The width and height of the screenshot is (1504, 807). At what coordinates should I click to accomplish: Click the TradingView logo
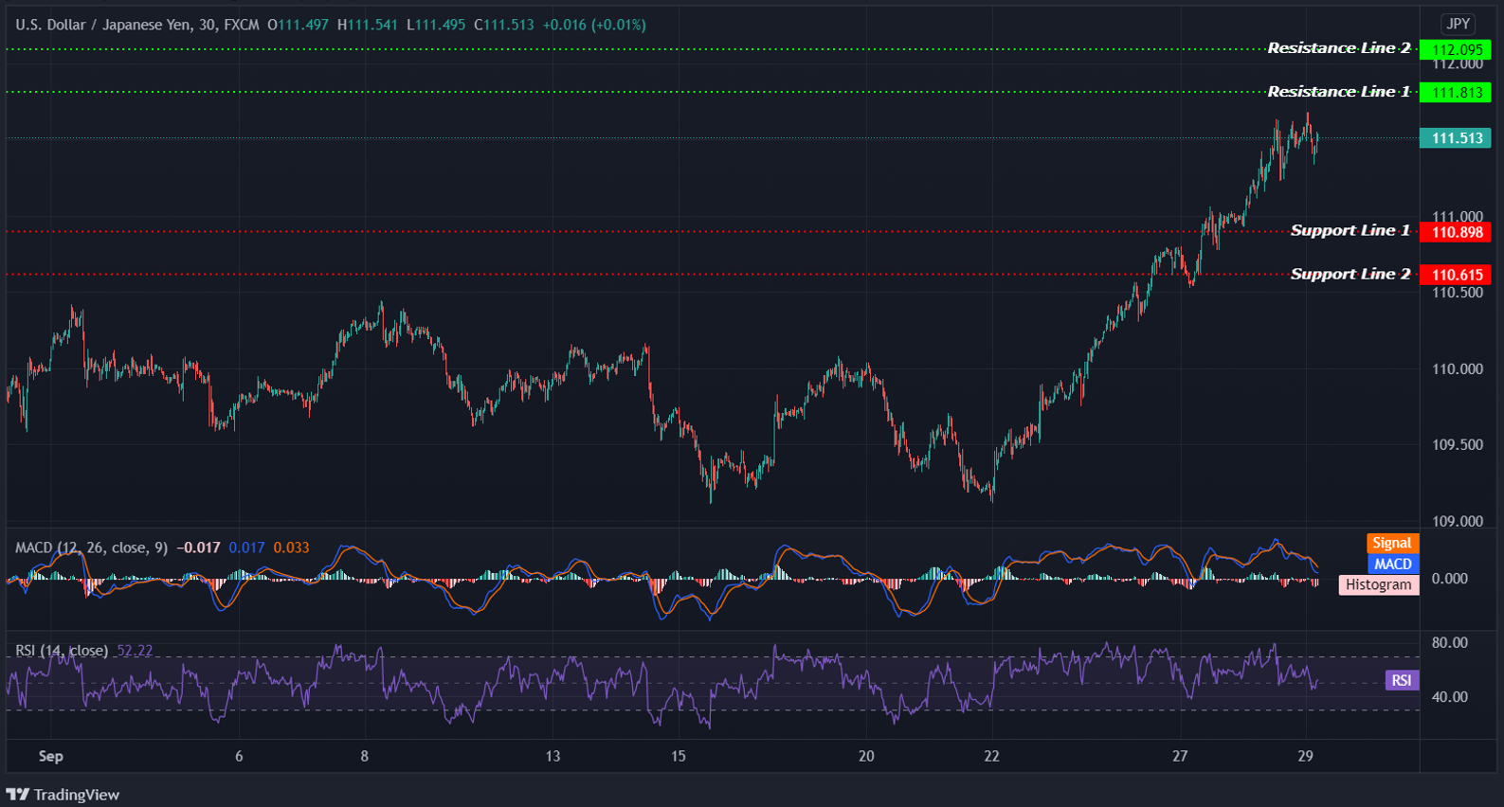tap(63, 795)
